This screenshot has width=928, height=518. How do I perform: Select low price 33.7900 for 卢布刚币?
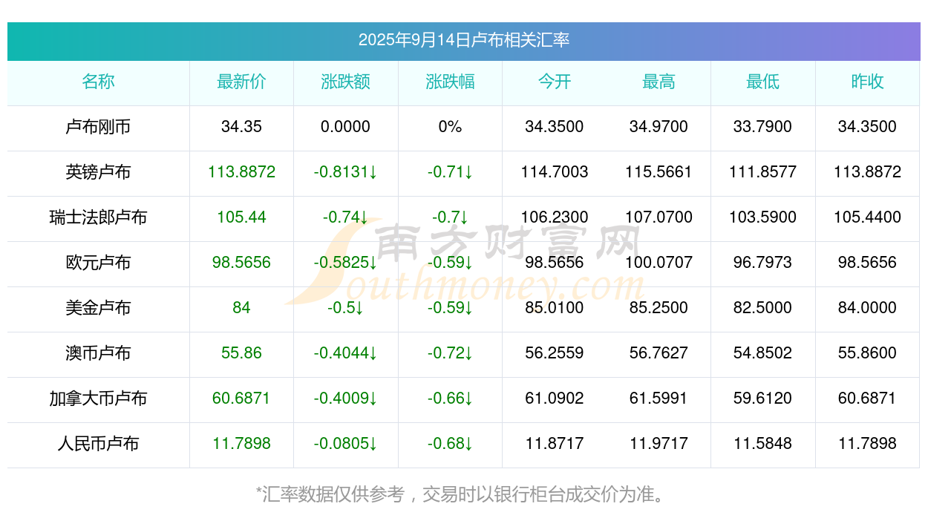(763, 127)
